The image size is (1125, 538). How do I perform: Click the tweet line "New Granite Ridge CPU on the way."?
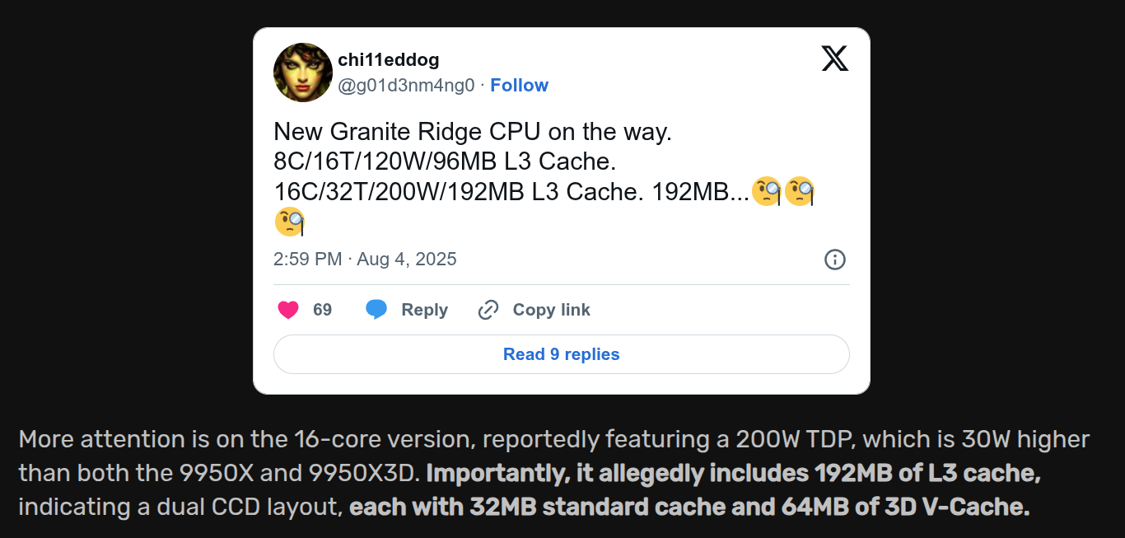coord(472,133)
